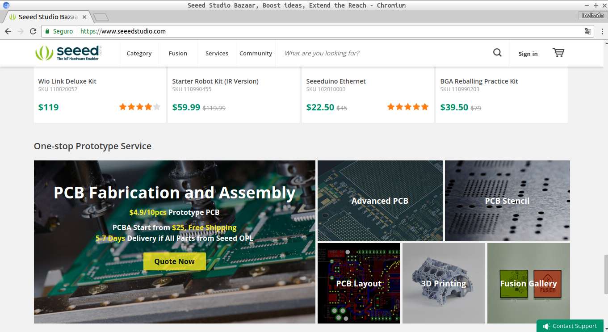
Task: Click the PCB Fabrication and Assembly headline
Action: point(175,193)
